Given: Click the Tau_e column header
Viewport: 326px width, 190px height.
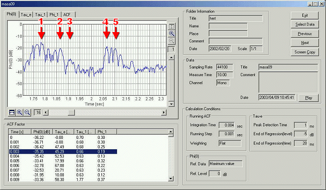Looking at the screenshot, I should (63, 132).
